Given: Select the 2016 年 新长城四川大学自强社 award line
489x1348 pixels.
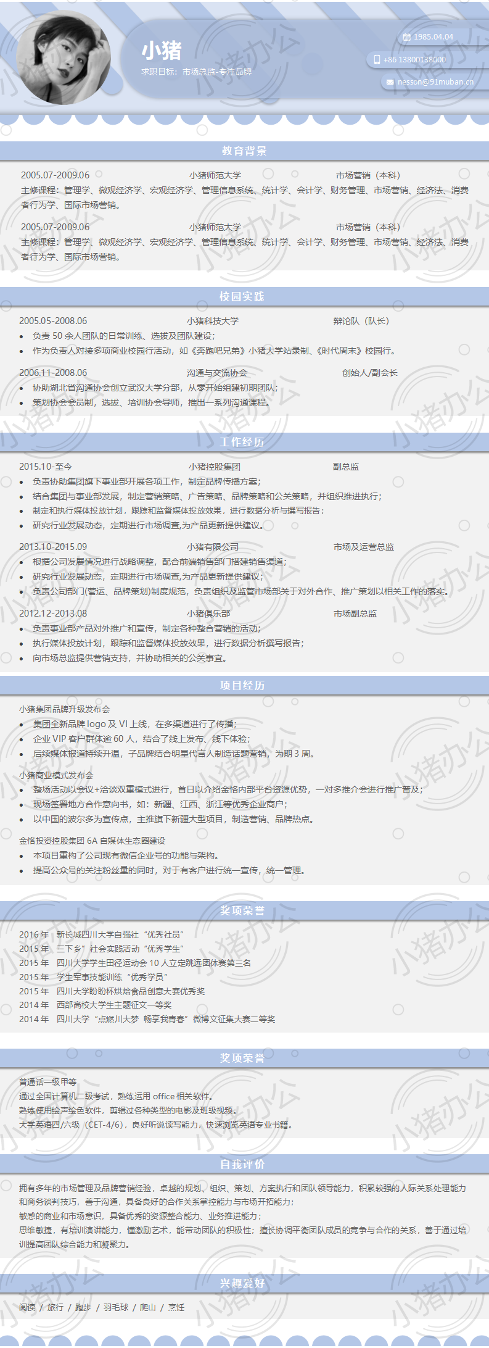Looking at the screenshot, I should pos(102,934).
